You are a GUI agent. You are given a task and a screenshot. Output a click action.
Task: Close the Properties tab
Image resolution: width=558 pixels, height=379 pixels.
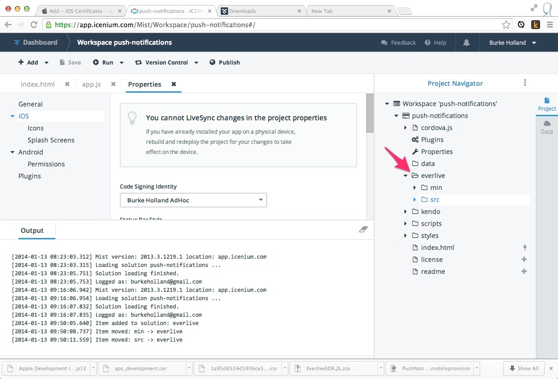(x=174, y=84)
